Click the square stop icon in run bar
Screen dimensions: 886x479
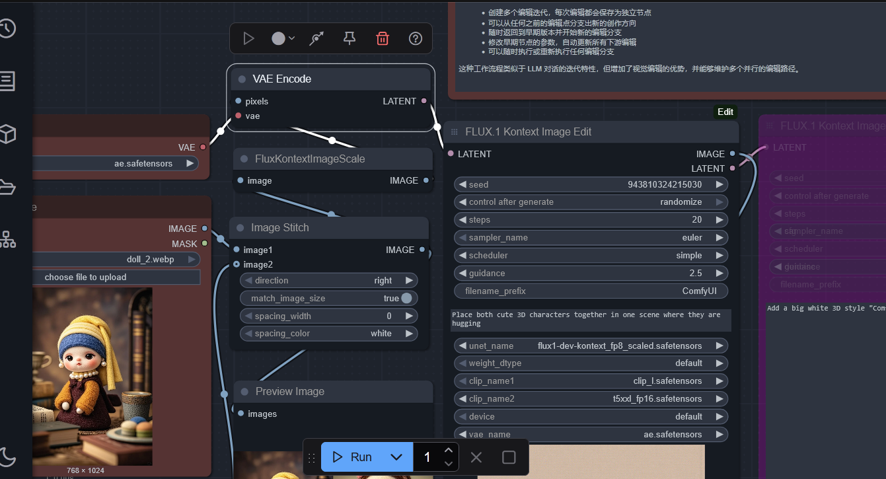point(509,457)
